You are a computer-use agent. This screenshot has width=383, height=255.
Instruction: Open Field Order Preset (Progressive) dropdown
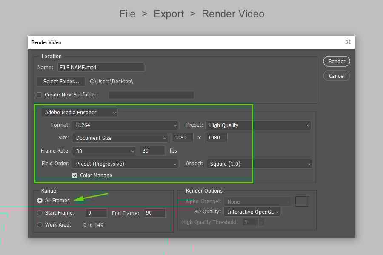(x=125, y=164)
